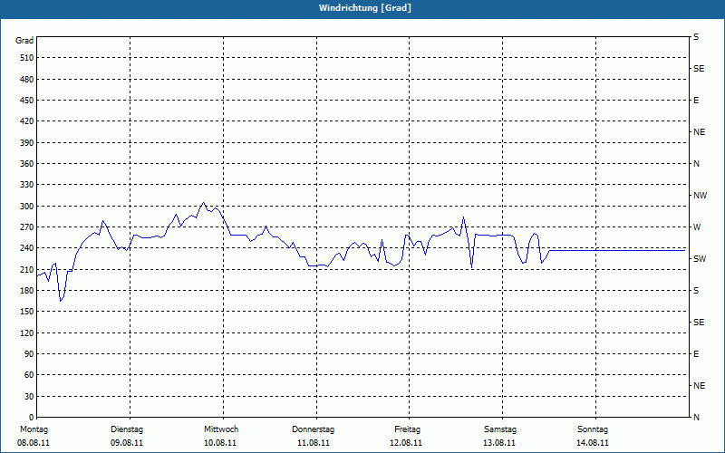
Task: Select the Grad unit label
Action: coord(24,41)
